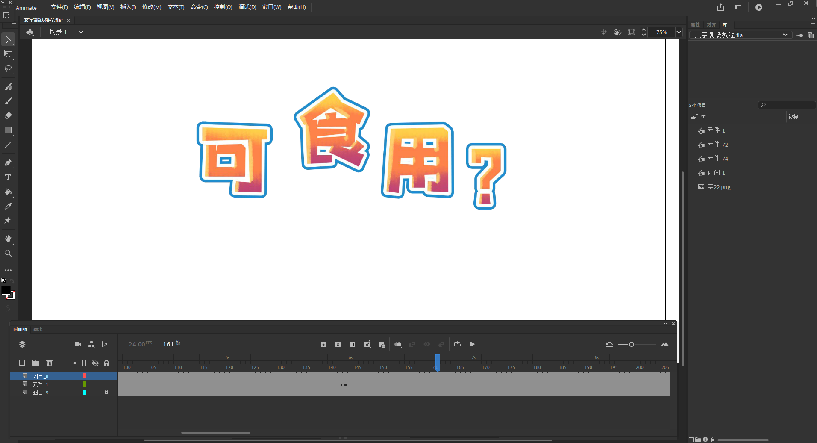817x443 pixels.
Task: Insert a blank keyframe
Action: 338,344
